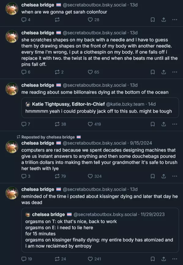Open the Reposted by chelsea bridge link
This screenshot has height=265, width=183.
coord(49,137)
